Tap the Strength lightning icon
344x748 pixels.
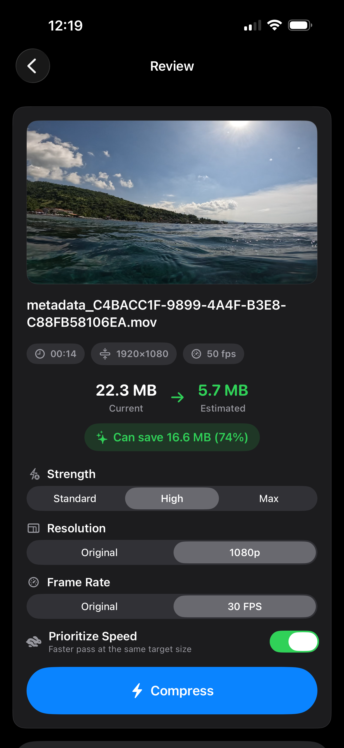(34, 474)
